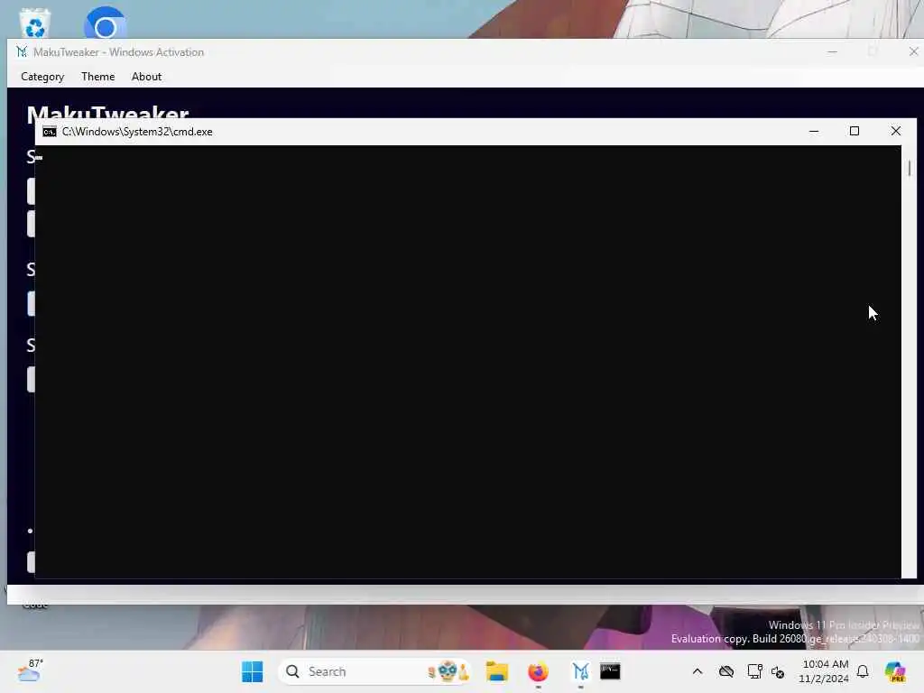This screenshot has width=924, height=693.
Task: Open the Copilot preview taskbar icon
Action: click(x=895, y=671)
